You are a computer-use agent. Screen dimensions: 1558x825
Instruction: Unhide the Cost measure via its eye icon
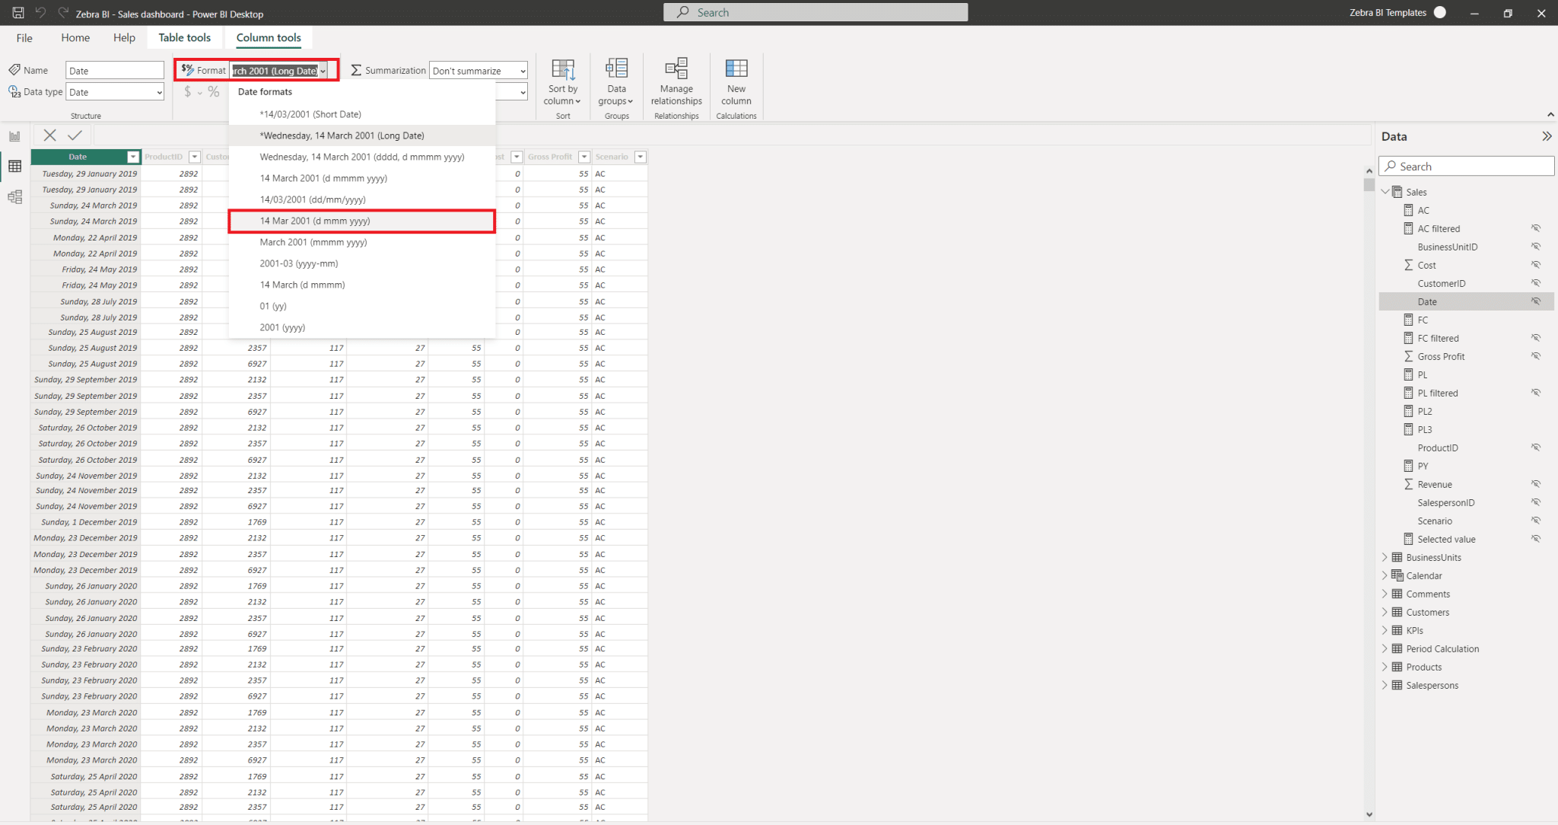[x=1536, y=264]
